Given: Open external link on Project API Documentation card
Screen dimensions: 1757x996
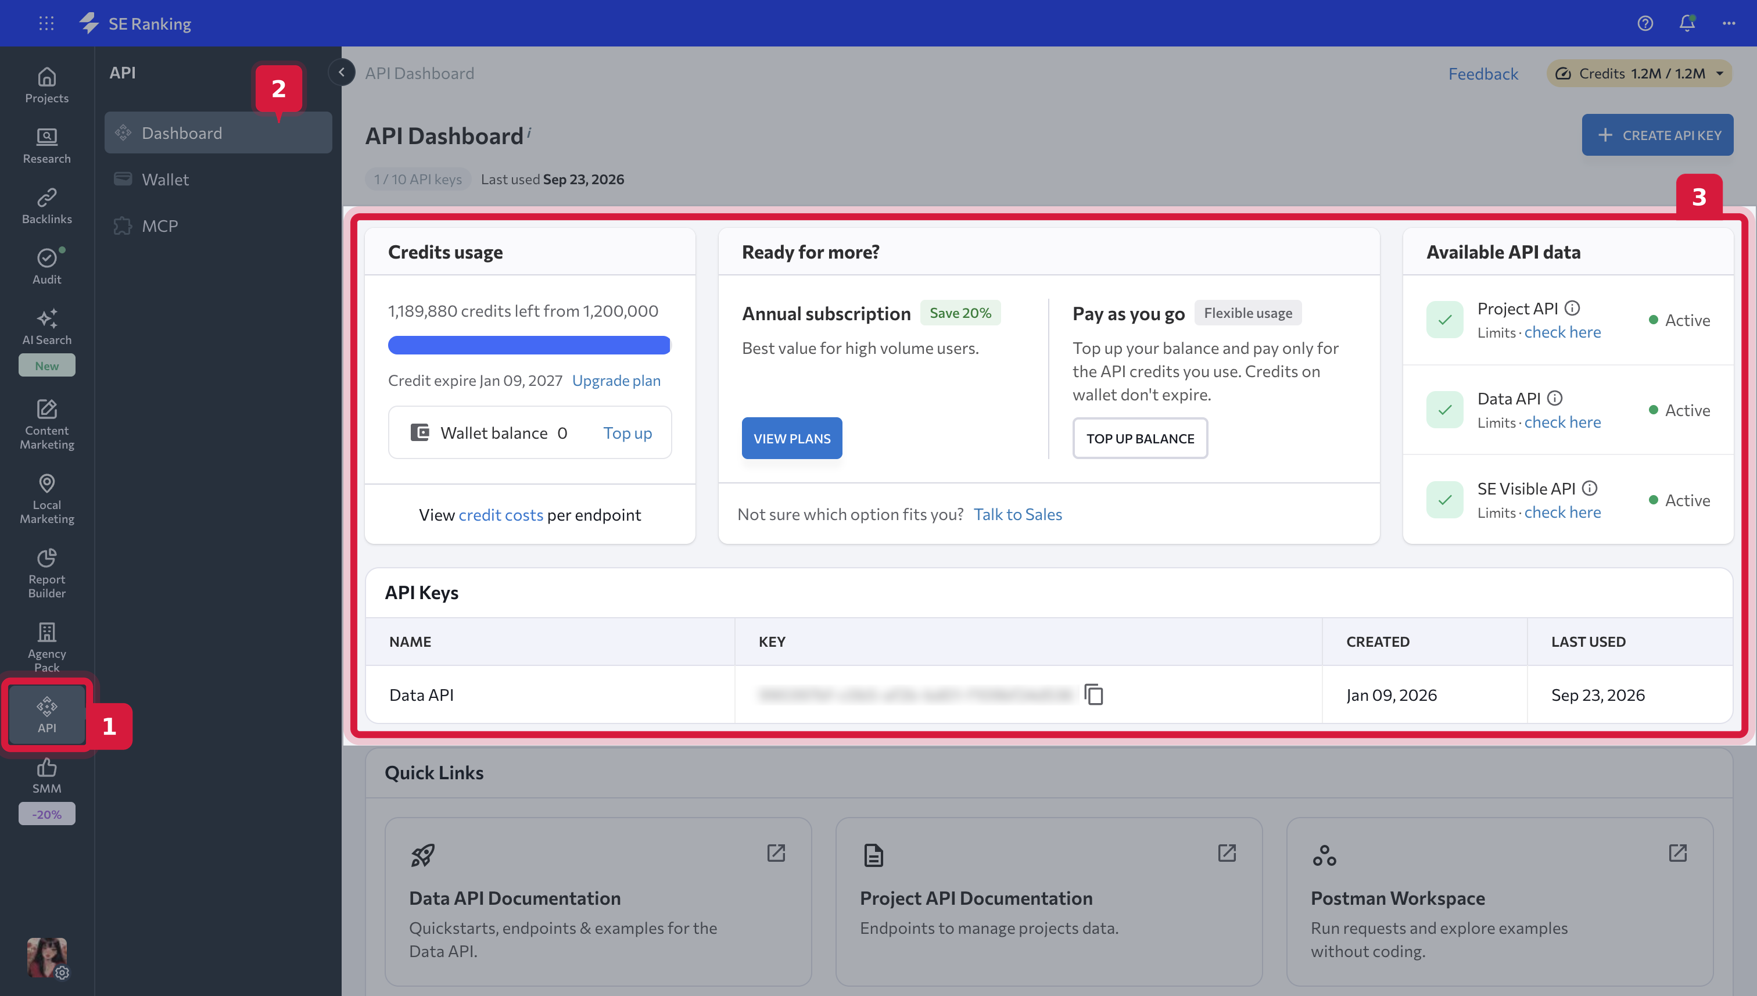Looking at the screenshot, I should [1227, 853].
